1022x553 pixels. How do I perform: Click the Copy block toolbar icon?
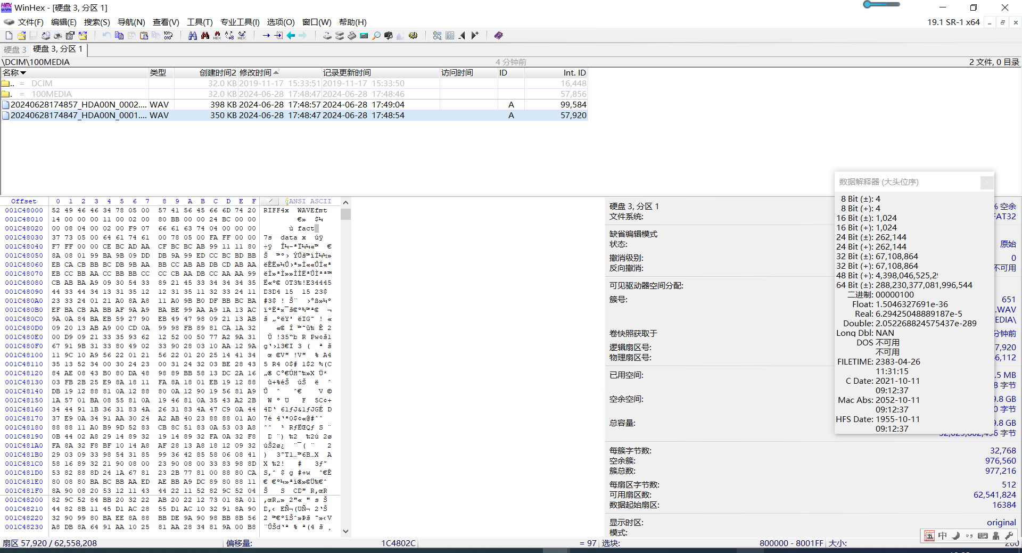pyautogui.click(x=119, y=36)
